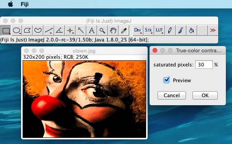Open more tools double-arrow menu
Screen dimensions: 232x144
click(x=213, y=30)
